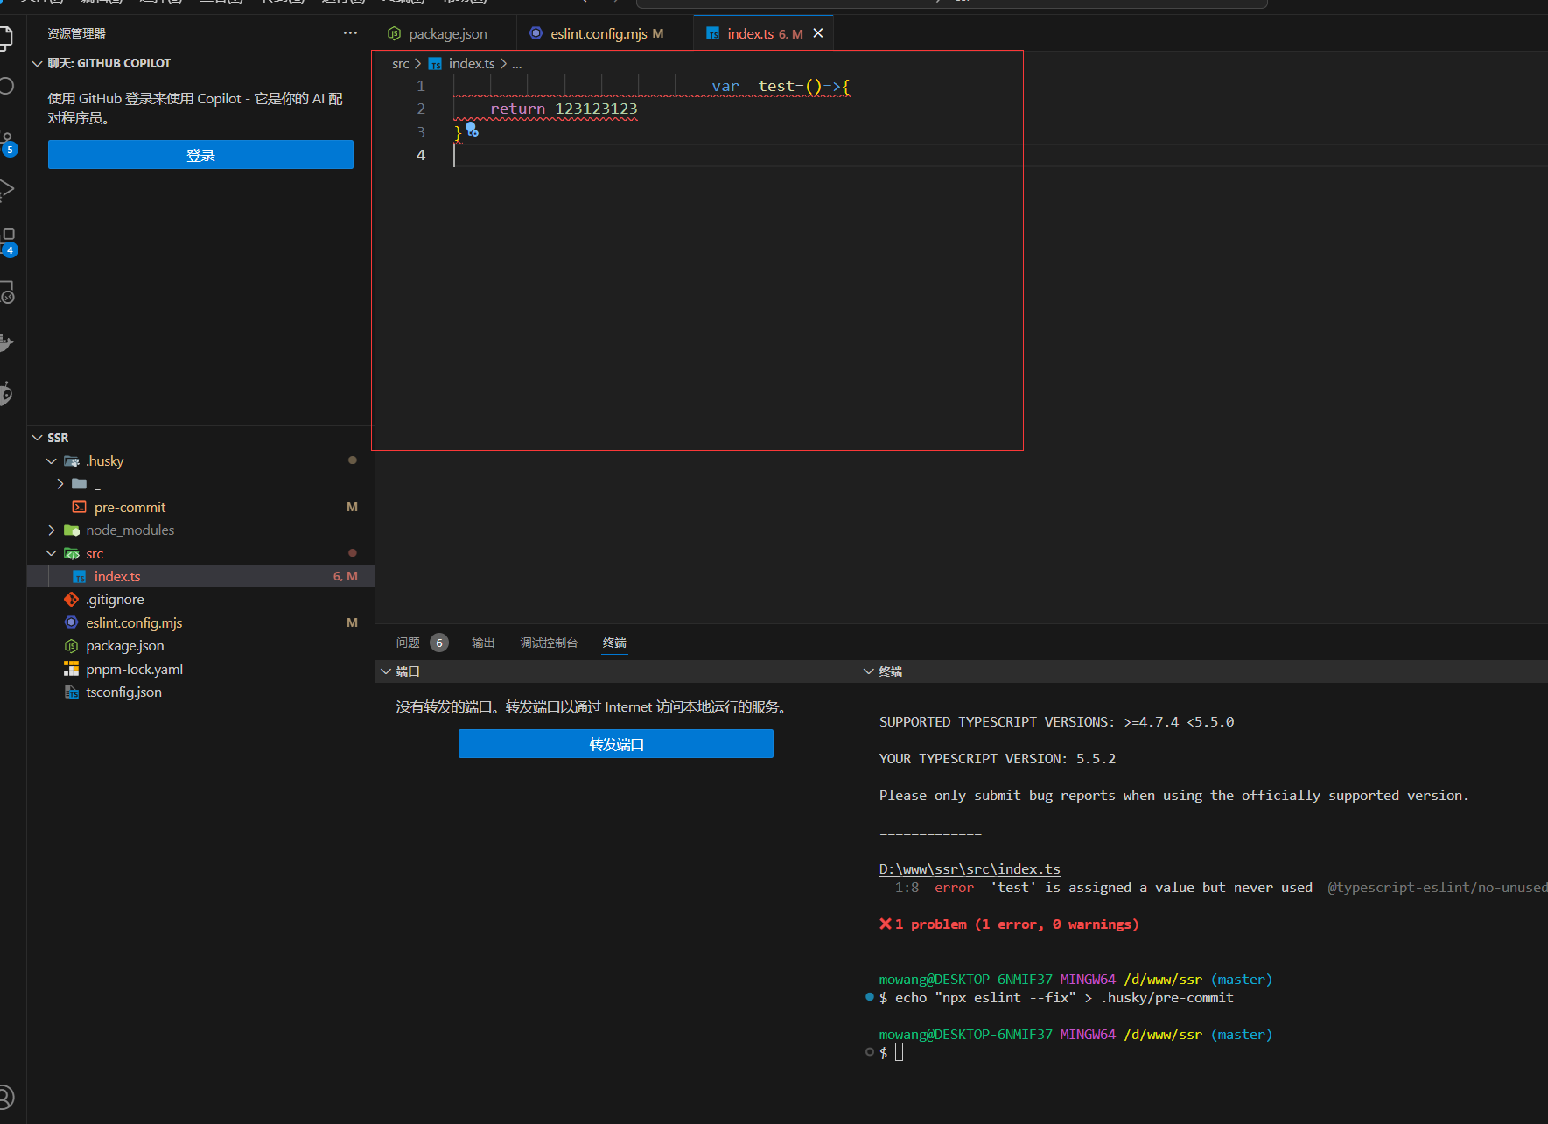Screen dimensions: 1548x1124
Task: Open Extensions view with badge 4
Action: [8, 242]
